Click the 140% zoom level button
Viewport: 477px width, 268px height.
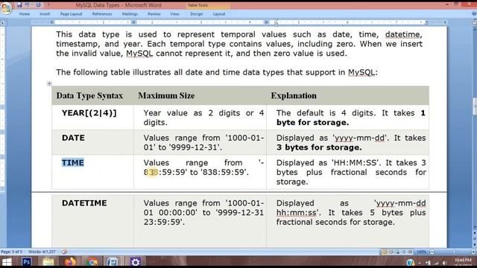(421, 252)
